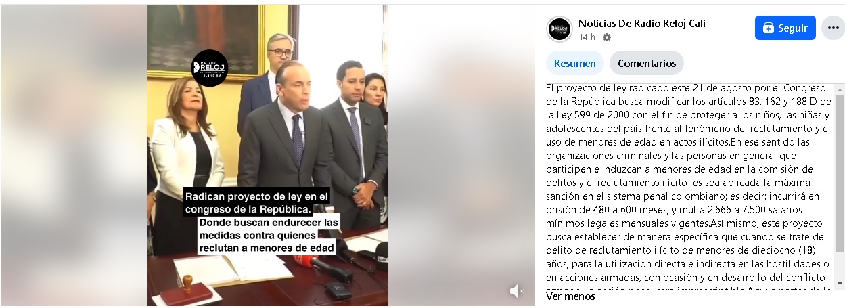Click the scrollbar down arrow in description
The image size is (845, 308).
coord(840,283)
